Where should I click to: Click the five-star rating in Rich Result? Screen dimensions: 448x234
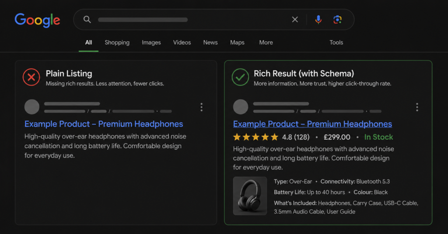tap(255, 137)
